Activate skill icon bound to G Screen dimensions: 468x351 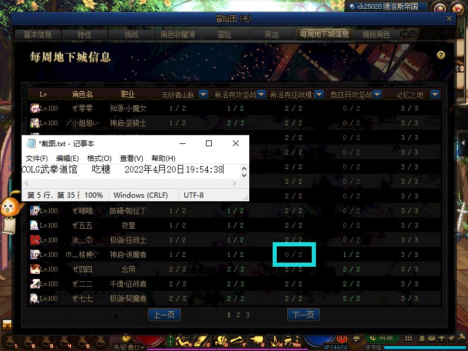click(x=256, y=342)
